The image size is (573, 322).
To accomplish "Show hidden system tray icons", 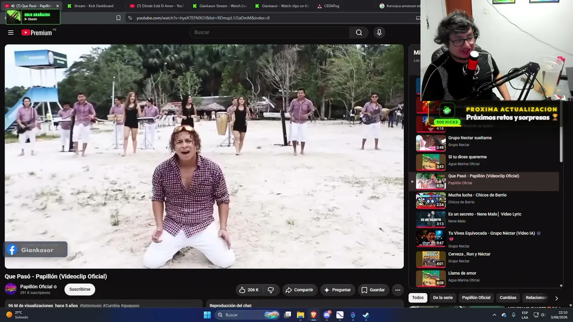I will click(x=494, y=315).
